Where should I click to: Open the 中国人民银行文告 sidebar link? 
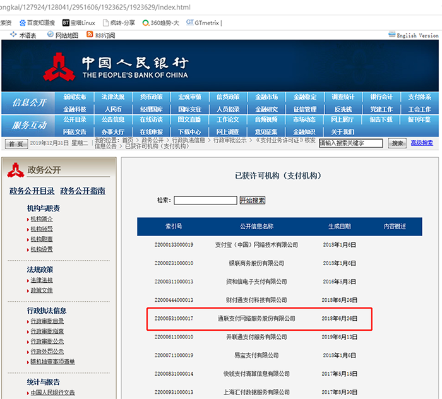(x=52, y=393)
